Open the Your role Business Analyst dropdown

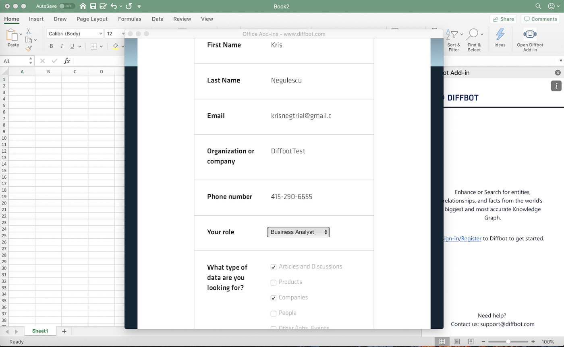[x=298, y=232]
